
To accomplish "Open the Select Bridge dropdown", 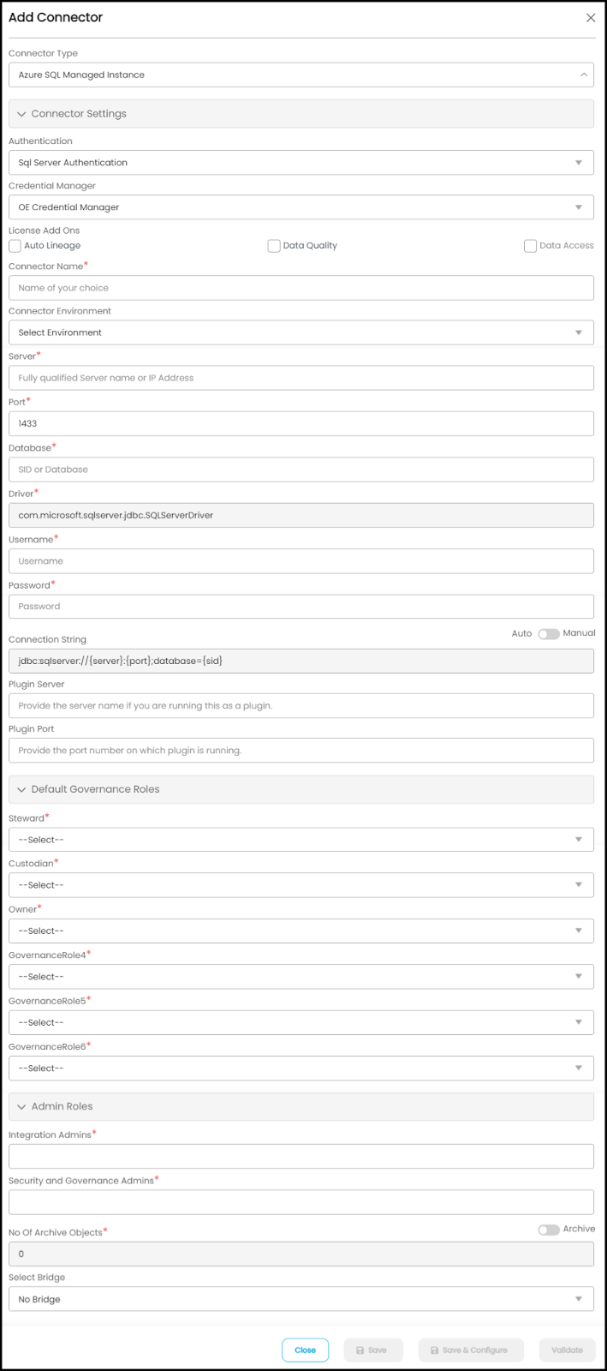I will [x=301, y=1299].
